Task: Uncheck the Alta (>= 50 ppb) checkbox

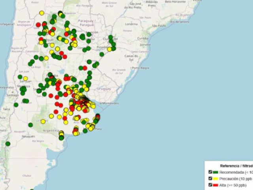Action: (210, 185)
